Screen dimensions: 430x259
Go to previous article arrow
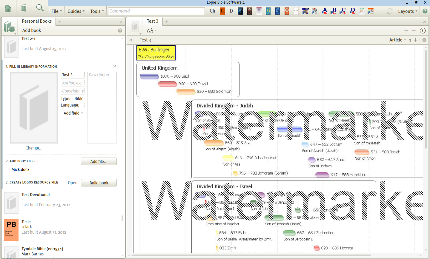point(410,40)
